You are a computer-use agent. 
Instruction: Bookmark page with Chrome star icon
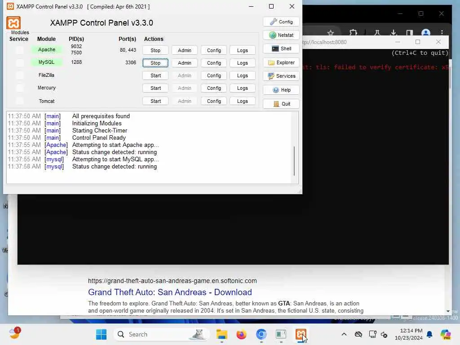[x=331, y=32]
